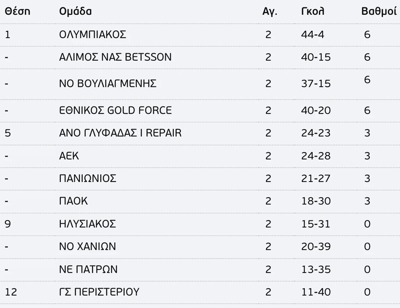Click position number 12 in the table
Viewport: 400px width, 308px height.
tap(11, 292)
